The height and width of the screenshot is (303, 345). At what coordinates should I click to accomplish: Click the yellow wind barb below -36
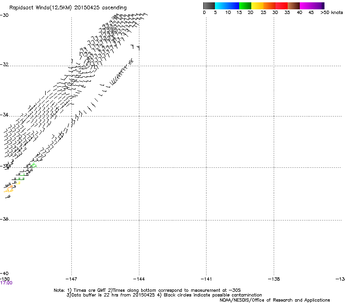coord(18,183)
